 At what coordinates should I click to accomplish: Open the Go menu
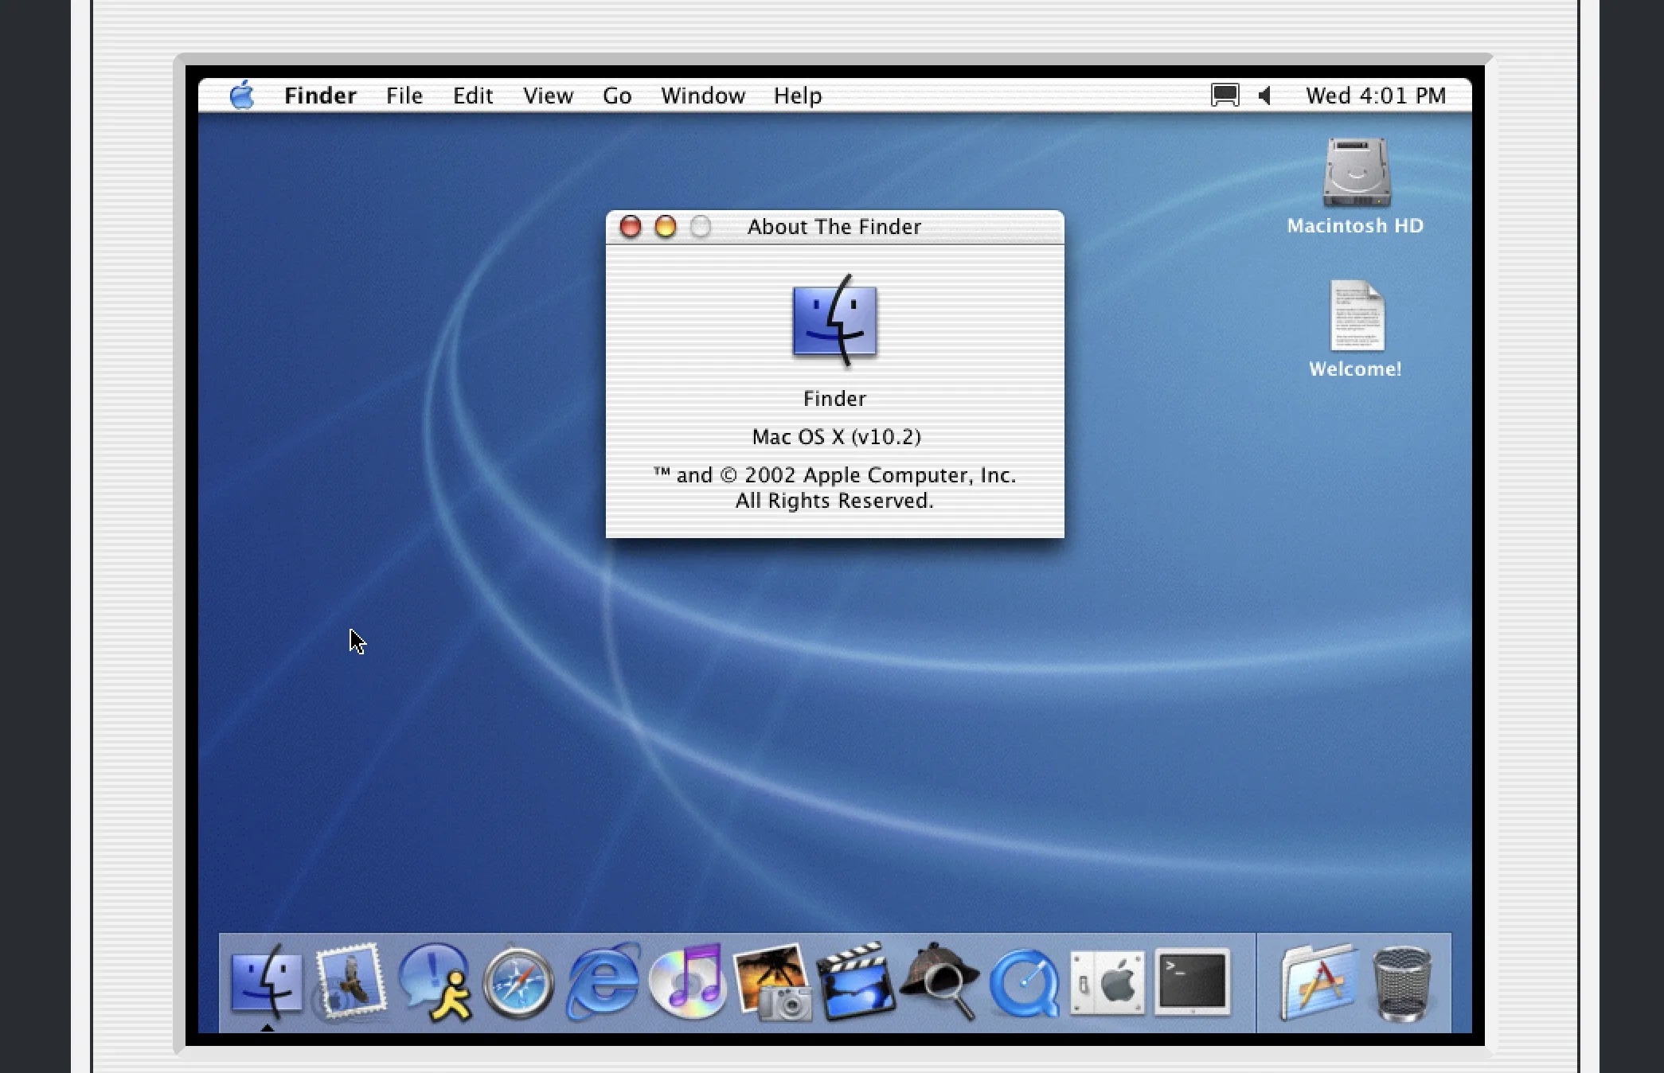(617, 96)
